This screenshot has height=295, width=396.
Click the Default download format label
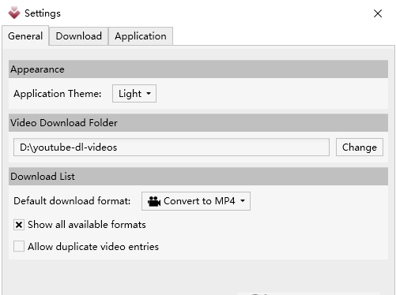[x=72, y=201]
